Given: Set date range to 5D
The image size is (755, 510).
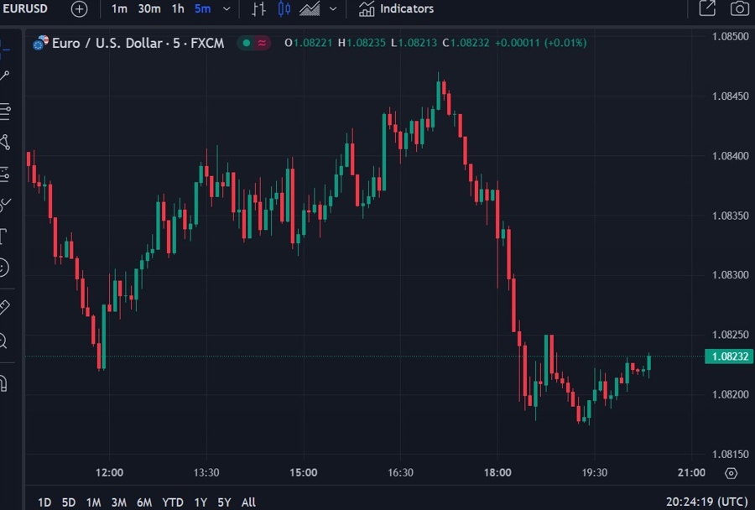Looking at the screenshot, I should [x=69, y=502].
